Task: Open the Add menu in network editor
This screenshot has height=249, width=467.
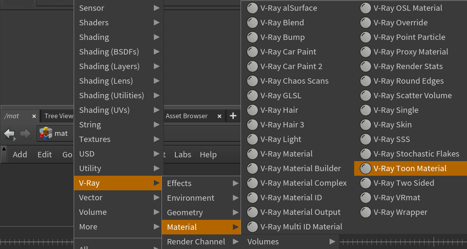Action: point(20,155)
